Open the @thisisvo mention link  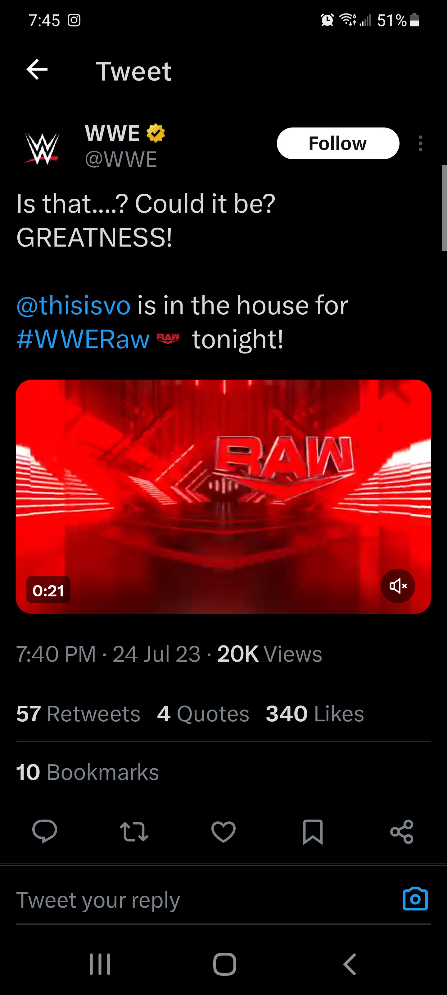(x=73, y=305)
